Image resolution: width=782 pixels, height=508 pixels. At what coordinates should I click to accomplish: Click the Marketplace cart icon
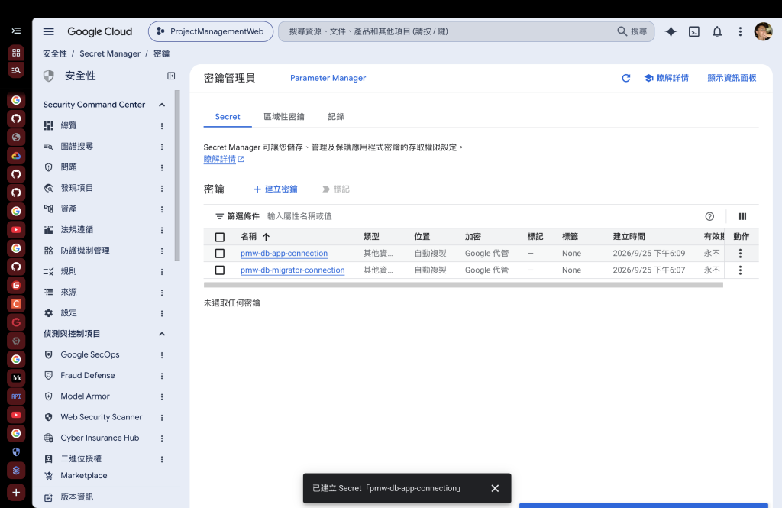48,476
